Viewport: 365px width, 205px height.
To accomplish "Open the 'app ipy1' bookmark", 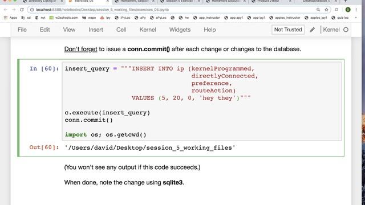I will click(x=256, y=18).
